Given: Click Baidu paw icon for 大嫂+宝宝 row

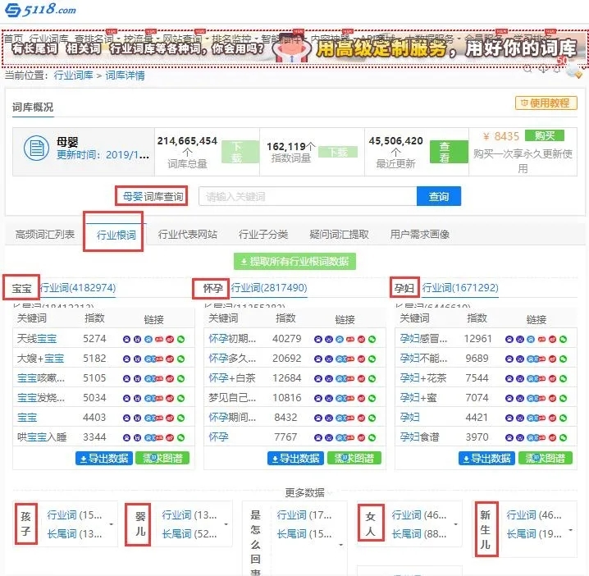Looking at the screenshot, I should 126,359.
